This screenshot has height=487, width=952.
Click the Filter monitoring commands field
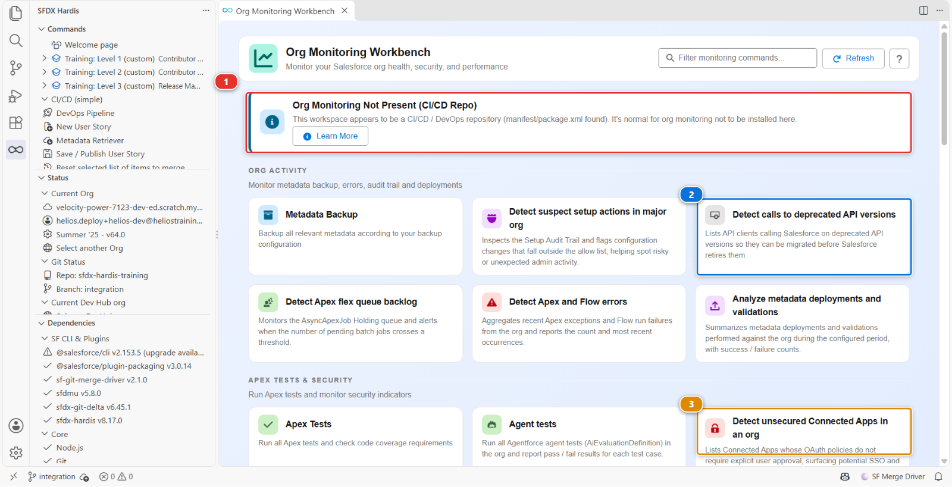pyautogui.click(x=738, y=58)
